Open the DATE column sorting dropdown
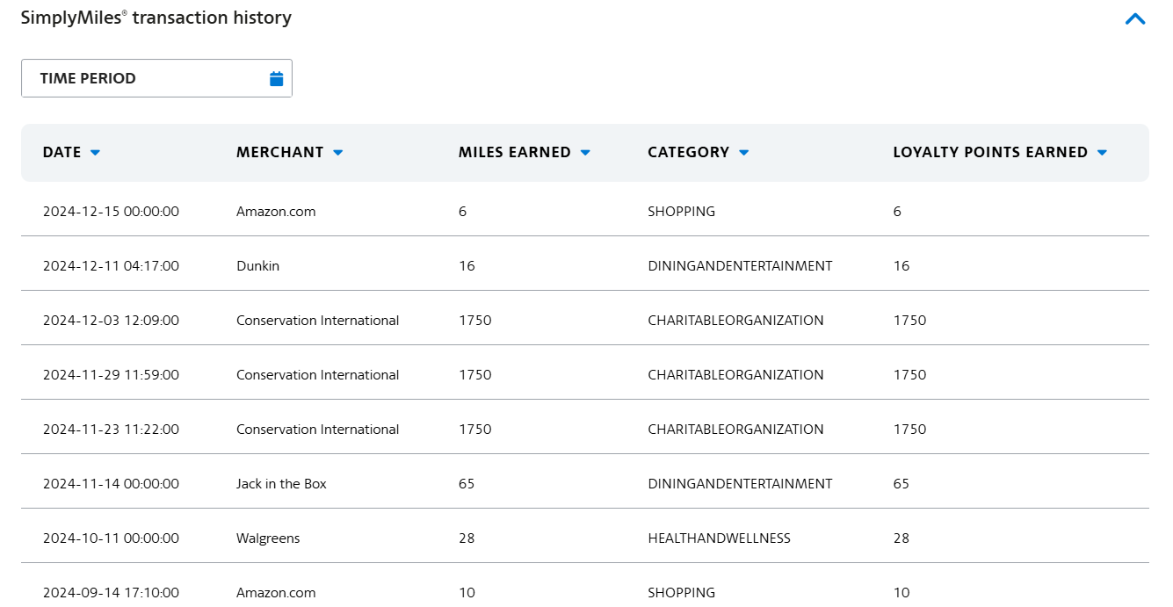 (96, 152)
